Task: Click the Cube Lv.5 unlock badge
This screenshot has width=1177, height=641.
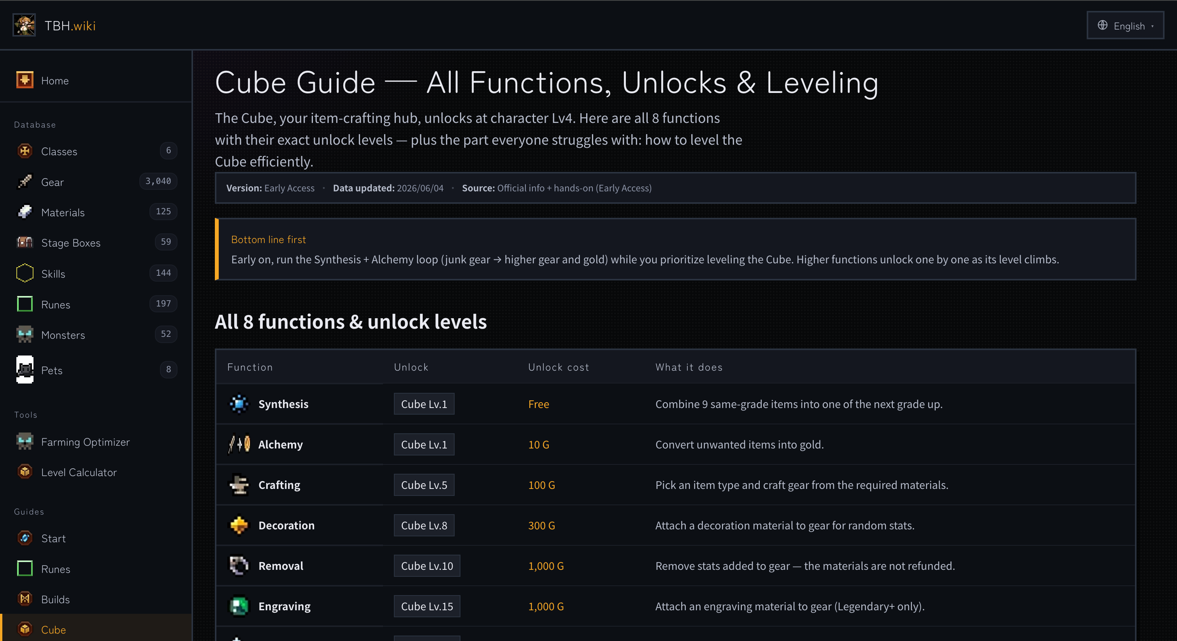Action: point(424,485)
